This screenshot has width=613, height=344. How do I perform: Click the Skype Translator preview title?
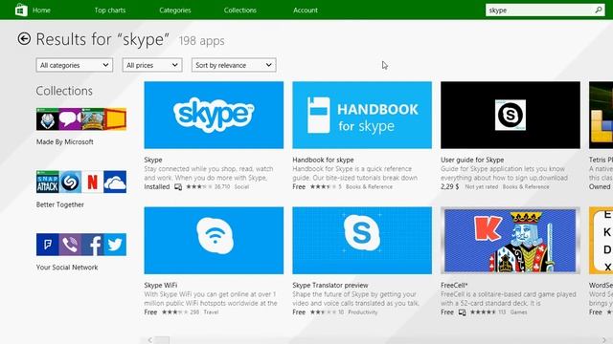coord(330,286)
